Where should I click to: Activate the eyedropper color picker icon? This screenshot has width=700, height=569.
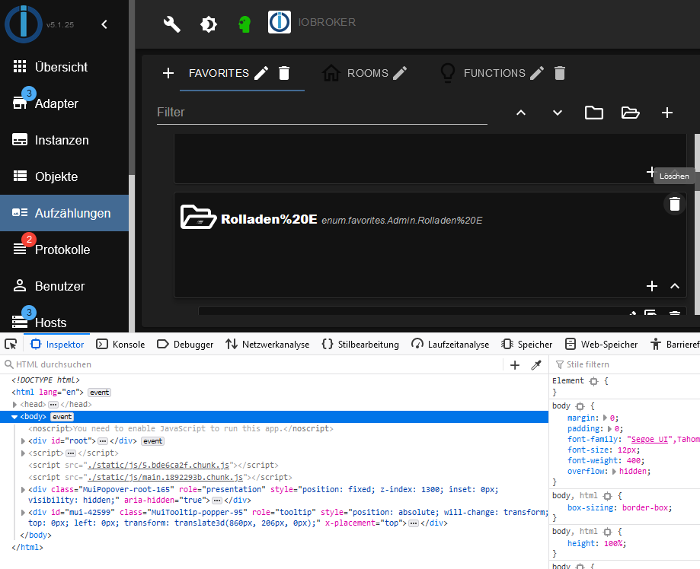click(x=536, y=365)
